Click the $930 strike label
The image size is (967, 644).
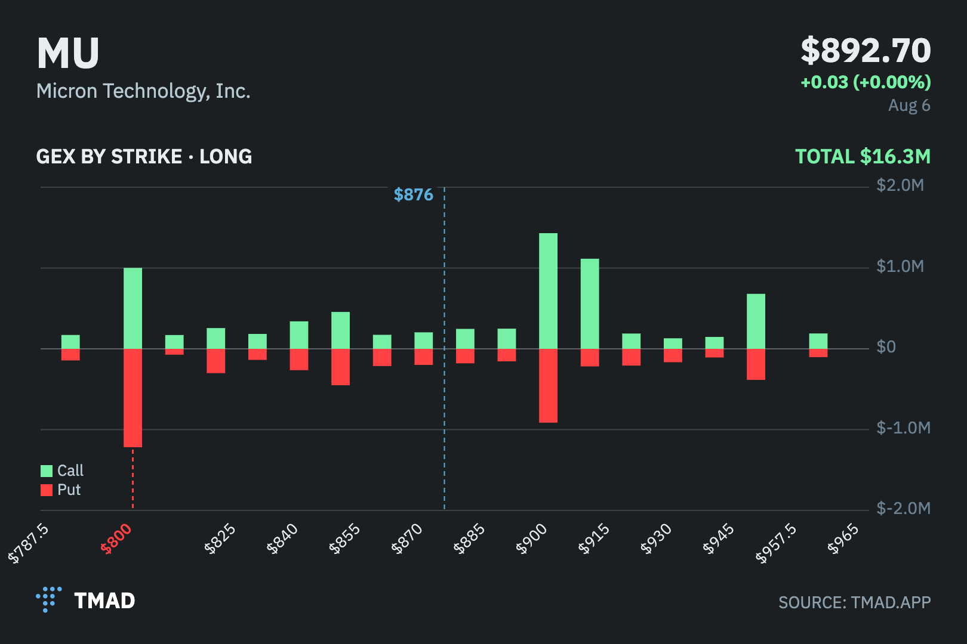(656, 539)
